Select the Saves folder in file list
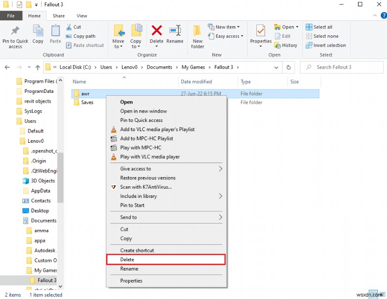This screenshot has height=299, width=387. (87, 103)
